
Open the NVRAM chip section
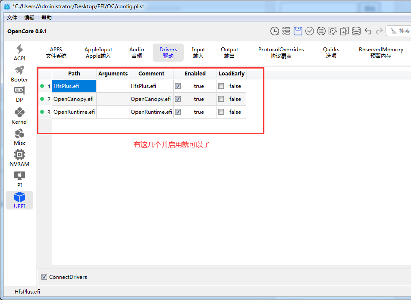coord(19,158)
